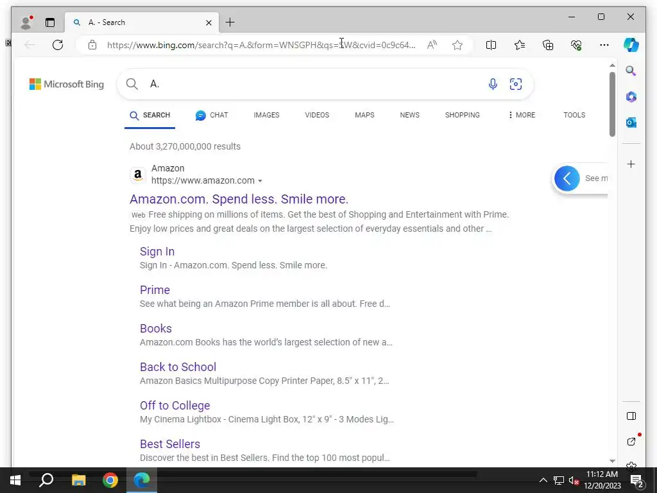Click Amazon favicon in result
Screen dimensions: 657x493
(138, 175)
